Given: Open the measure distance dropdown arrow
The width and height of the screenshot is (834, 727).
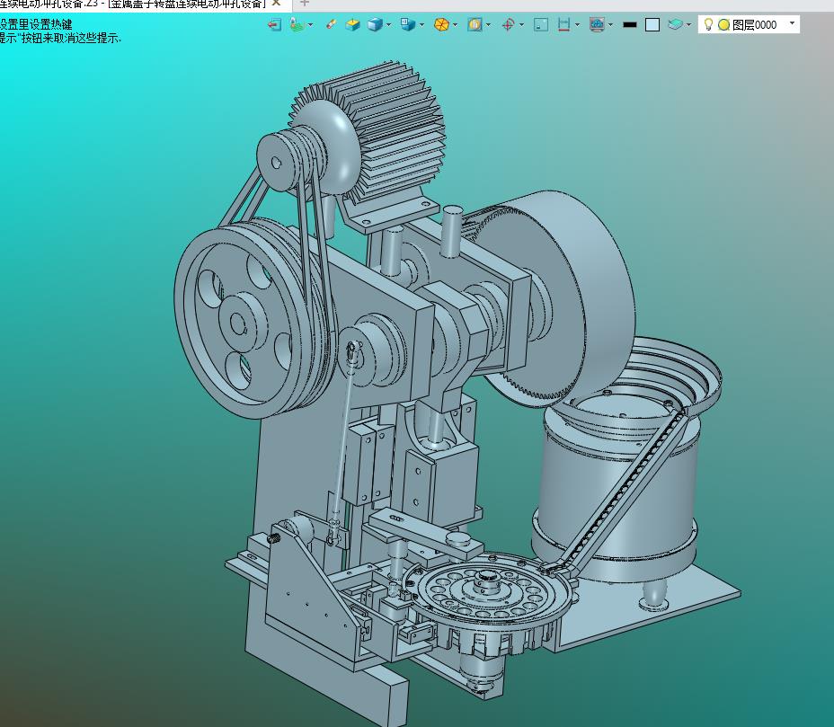Looking at the screenshot, I should pyautogui.click(x=578, y=25).
